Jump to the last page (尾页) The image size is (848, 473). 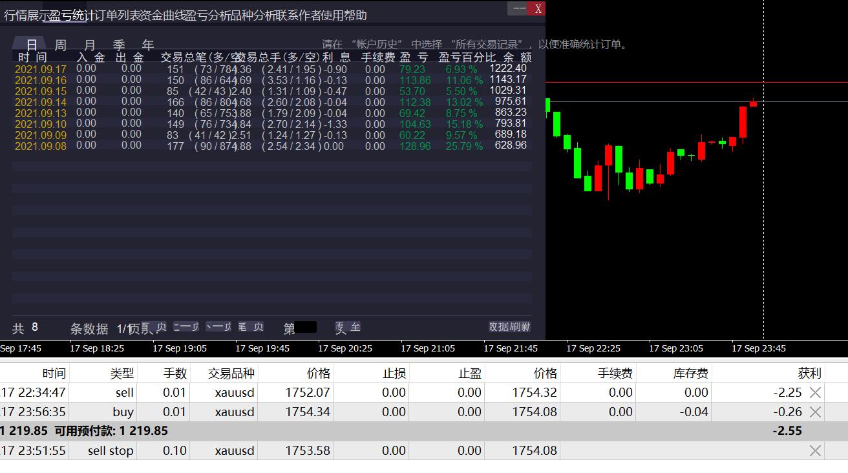coord(251,327)
